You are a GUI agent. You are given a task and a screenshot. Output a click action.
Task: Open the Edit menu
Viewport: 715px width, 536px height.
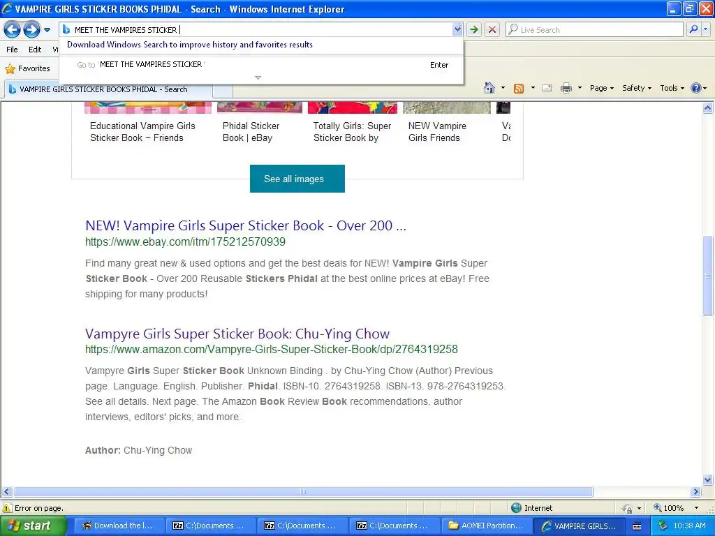click(35, 50)
